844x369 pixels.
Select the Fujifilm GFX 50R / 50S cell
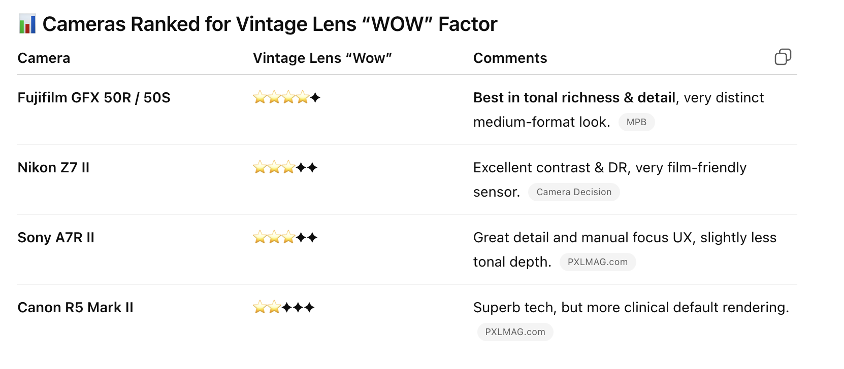point(94,97)
